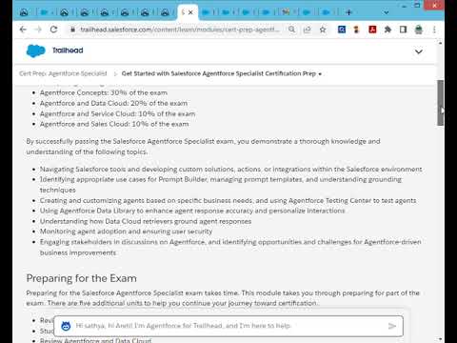The image size is (457, 343).
Task: Open the orange figure extension icon
Action: click(x=356, y=30)
